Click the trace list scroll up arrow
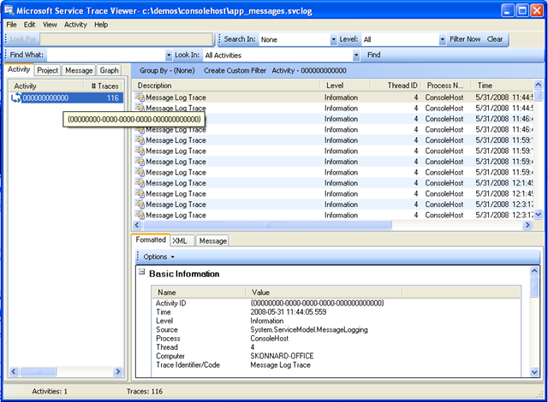The image size is (548, 402). (538, 85)
